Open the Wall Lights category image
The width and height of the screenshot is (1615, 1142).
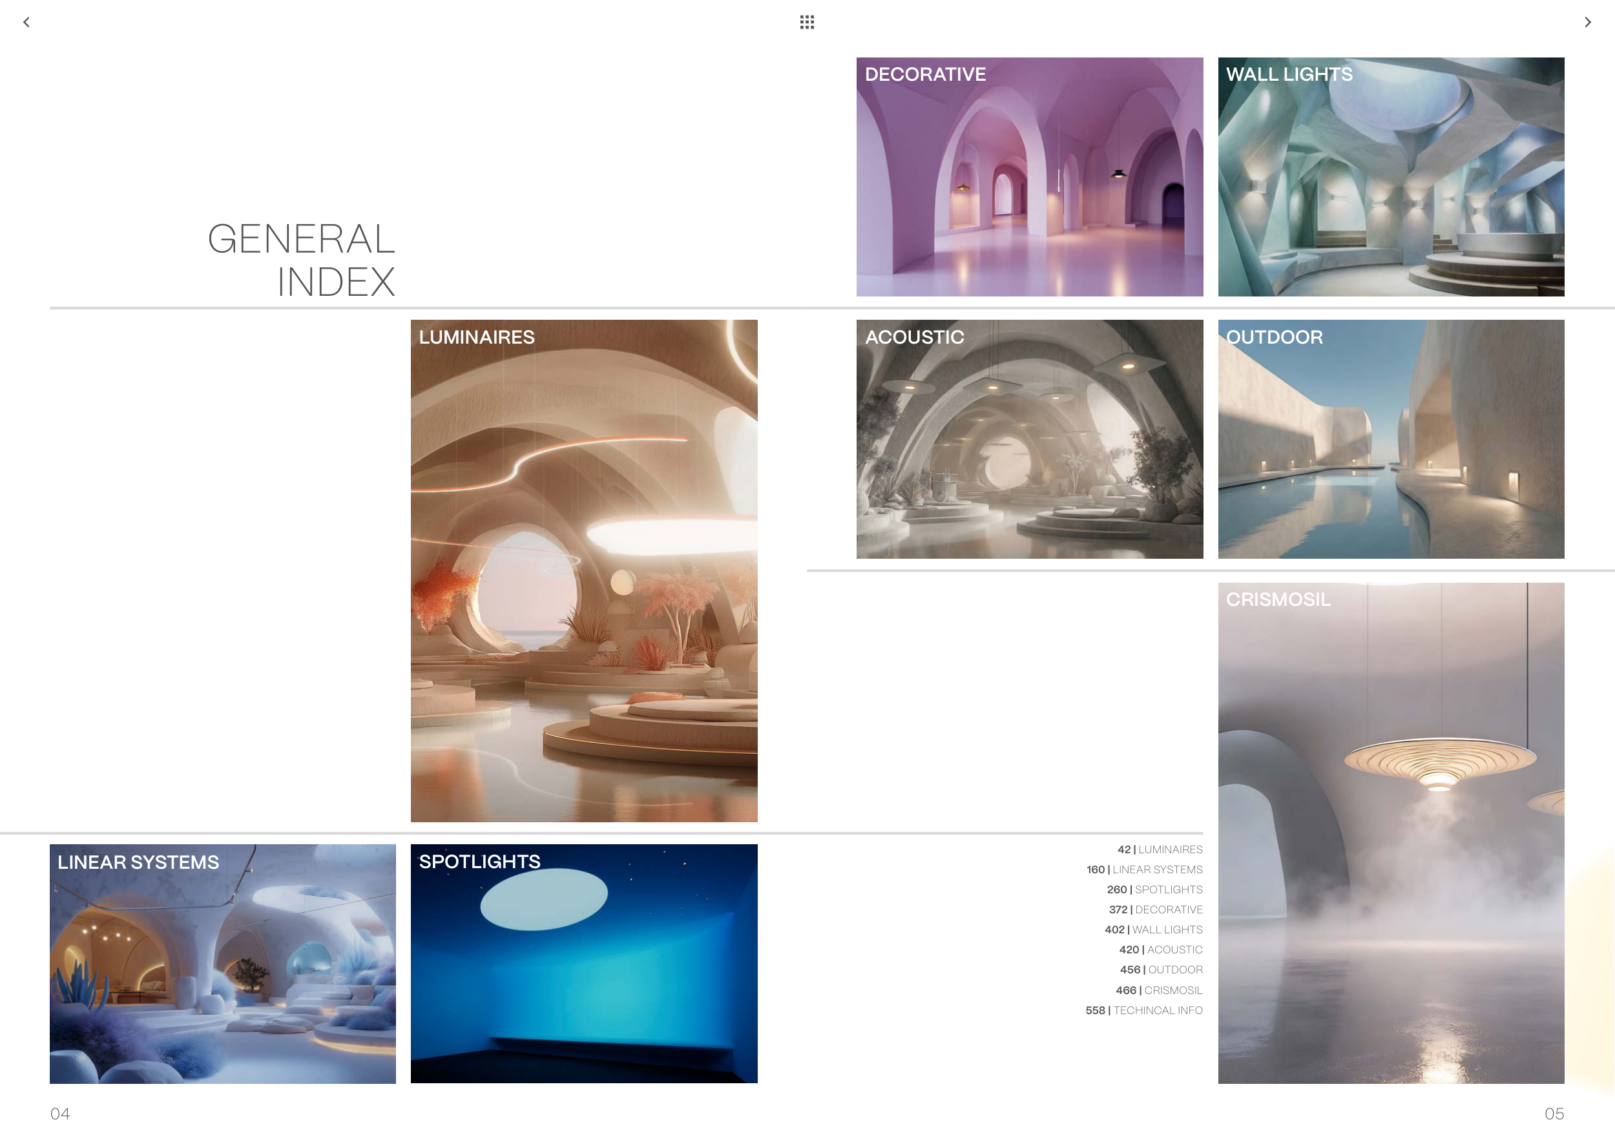click(x=1391, y=177)
